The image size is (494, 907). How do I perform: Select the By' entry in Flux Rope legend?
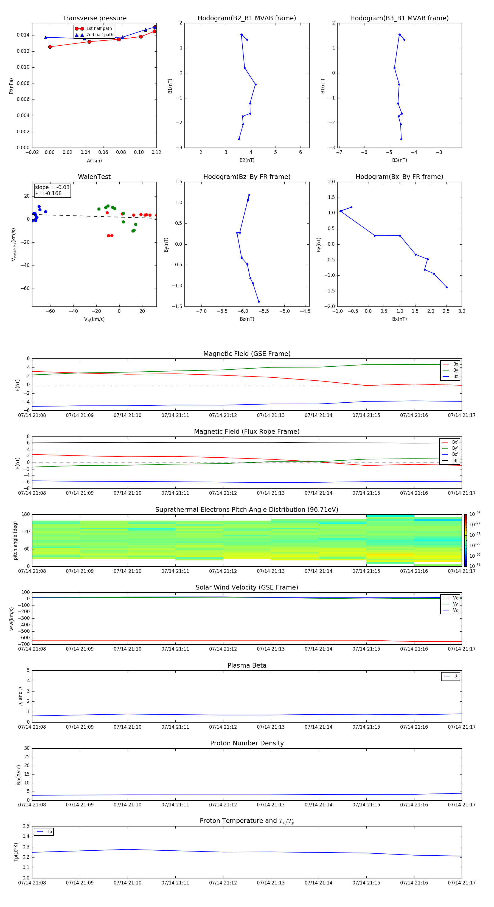[450, 448]
